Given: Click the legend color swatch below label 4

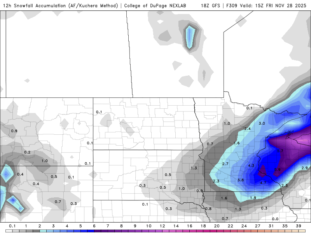Looking at the screenshot, I should (x=70, y=231).
